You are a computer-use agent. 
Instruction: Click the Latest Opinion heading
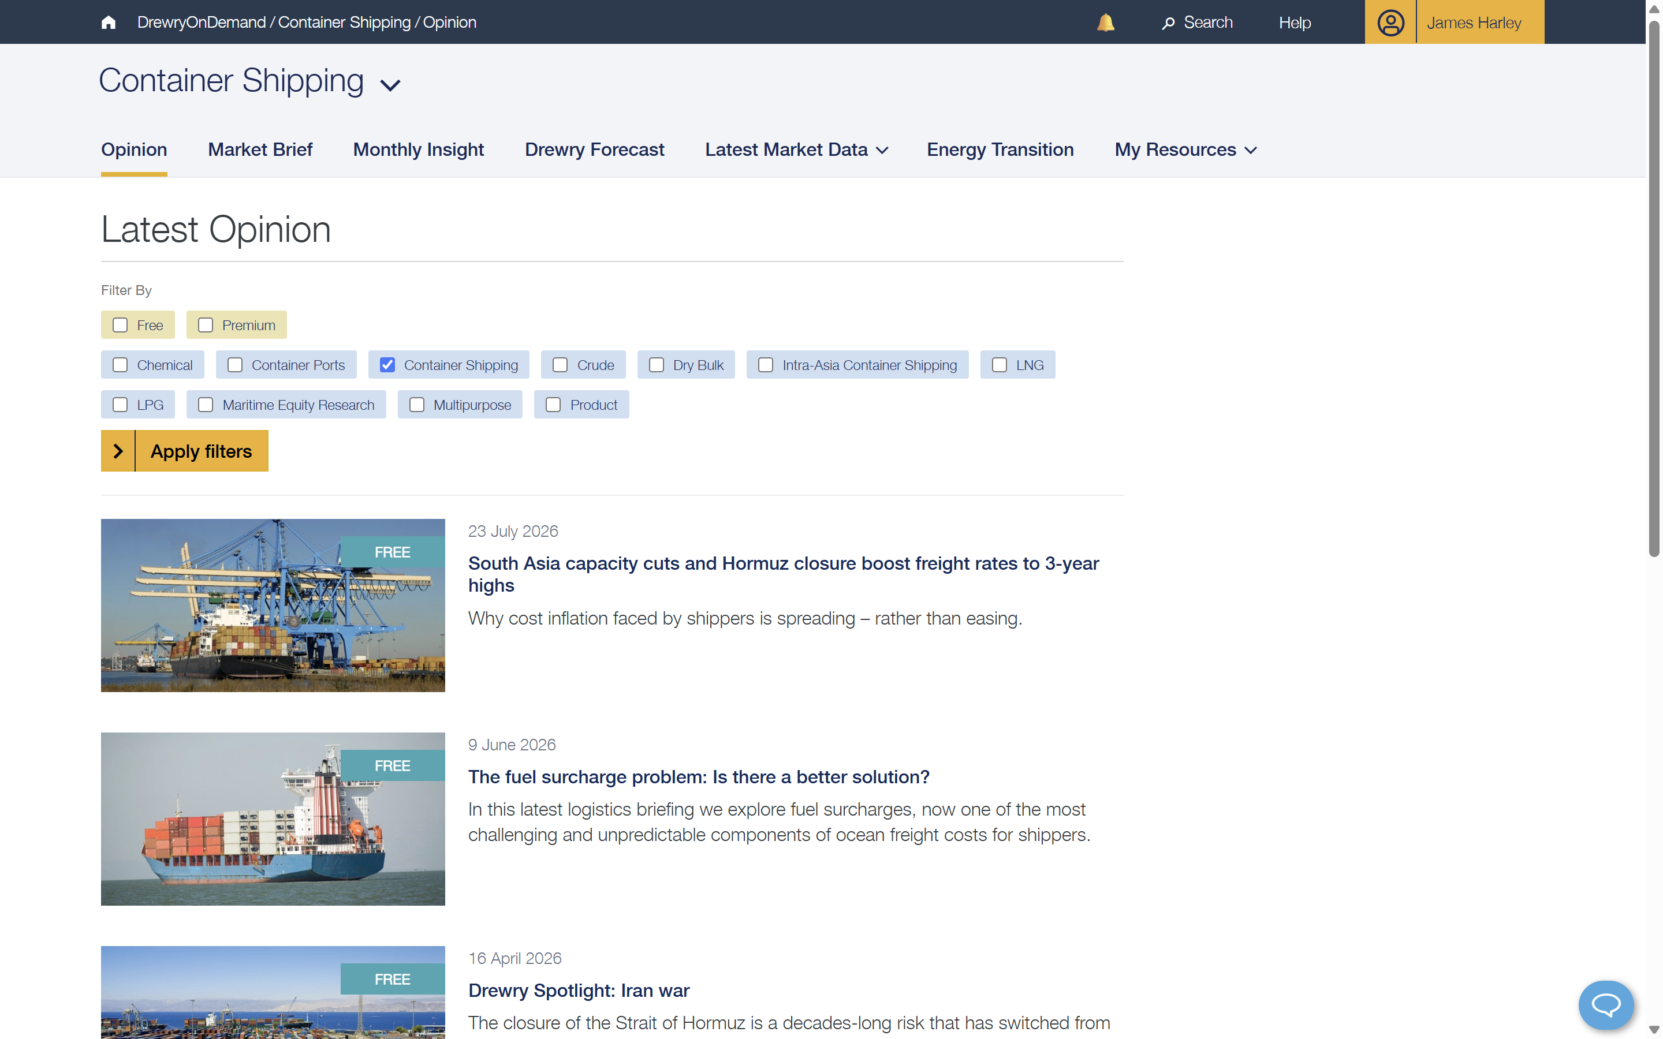216,230
